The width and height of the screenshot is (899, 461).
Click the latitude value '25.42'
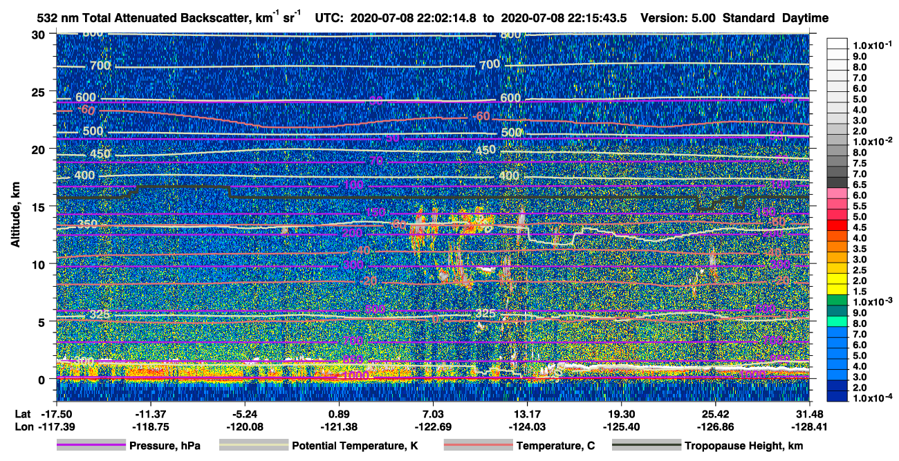(715, 414)
